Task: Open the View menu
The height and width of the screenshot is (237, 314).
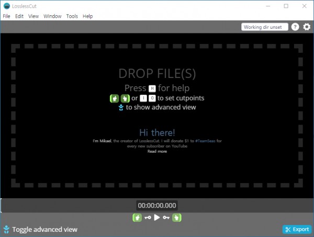Action: (33, 16)
